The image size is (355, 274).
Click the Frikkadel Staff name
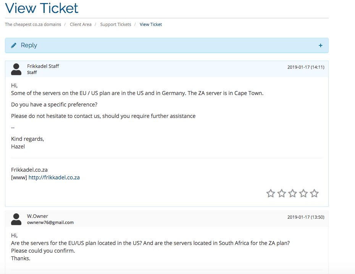pos(43,66)
